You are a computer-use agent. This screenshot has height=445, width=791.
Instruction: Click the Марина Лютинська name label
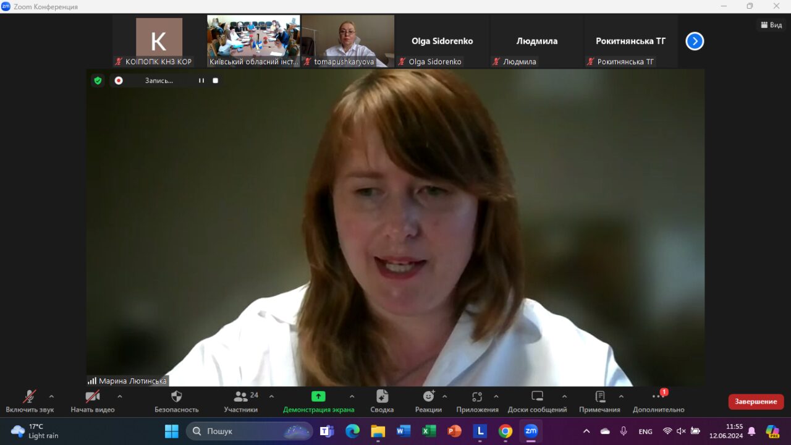pyautogui.click(x=133, y=381)
